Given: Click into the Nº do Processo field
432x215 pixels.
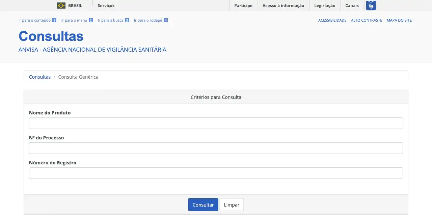Looking at the screenshot, I should coord(216,148).
